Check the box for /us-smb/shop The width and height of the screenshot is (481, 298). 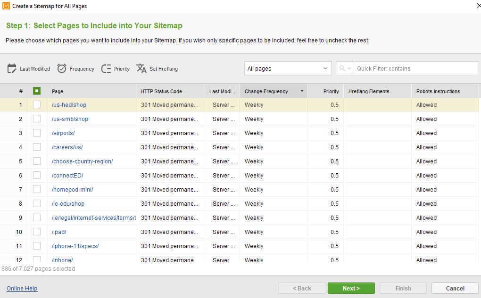[37, 119]
